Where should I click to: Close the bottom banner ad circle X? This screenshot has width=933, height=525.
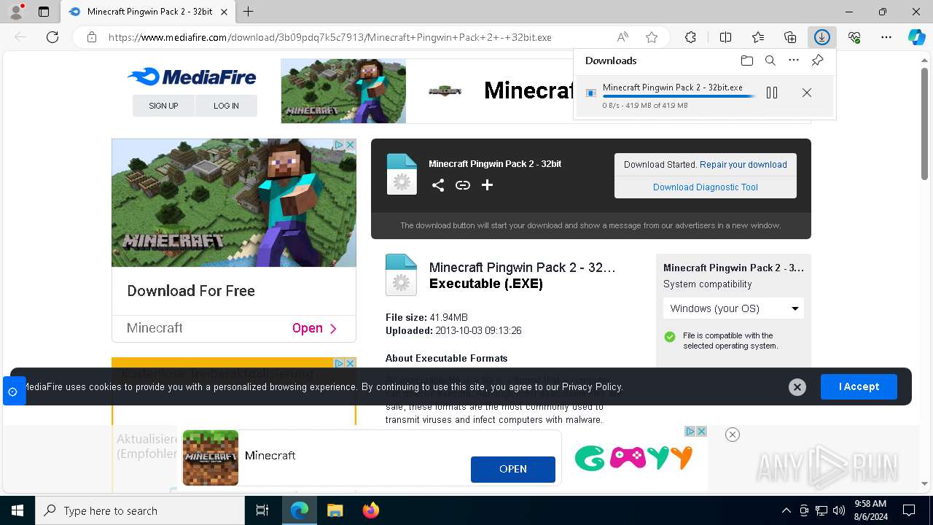coord(733,435)
